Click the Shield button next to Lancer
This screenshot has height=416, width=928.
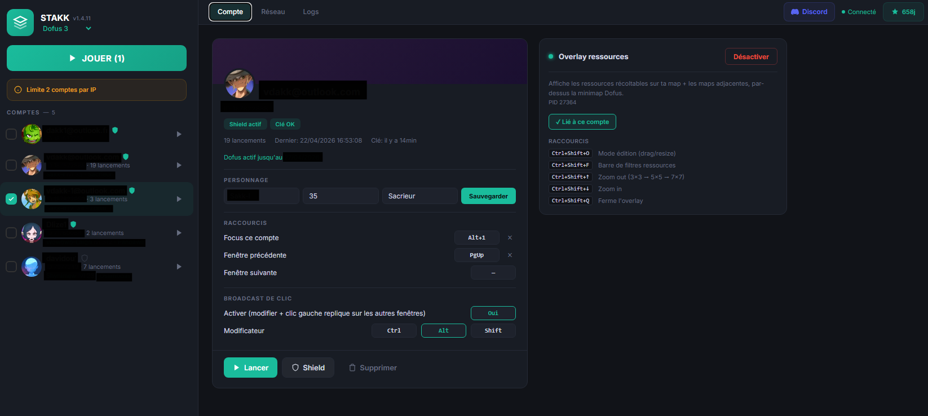(308, 368)
